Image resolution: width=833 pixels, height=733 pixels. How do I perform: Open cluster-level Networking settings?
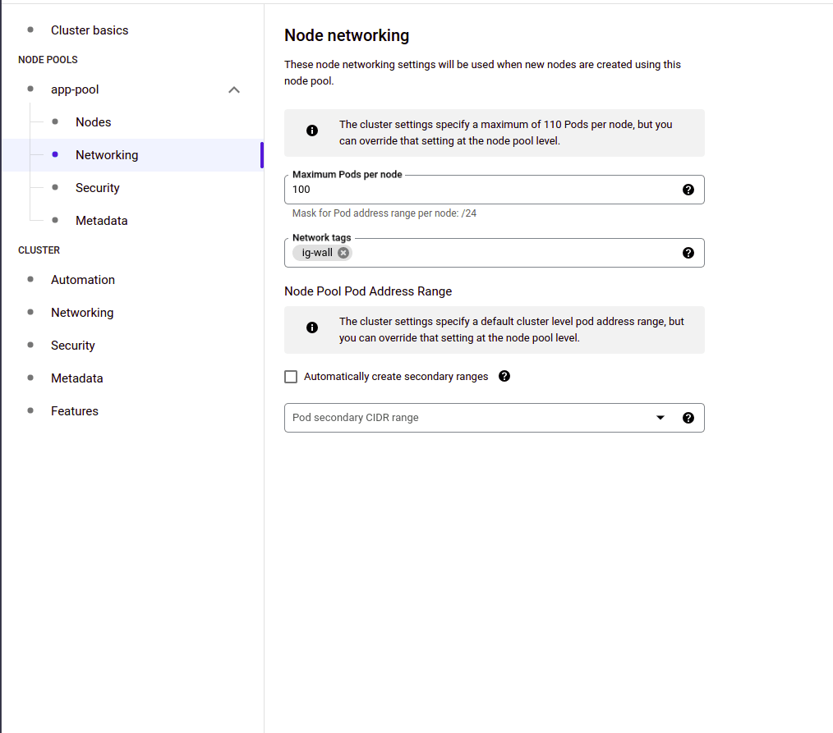[x=82, y=313]
